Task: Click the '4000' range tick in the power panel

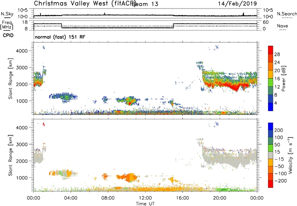Action: [22, 51]
